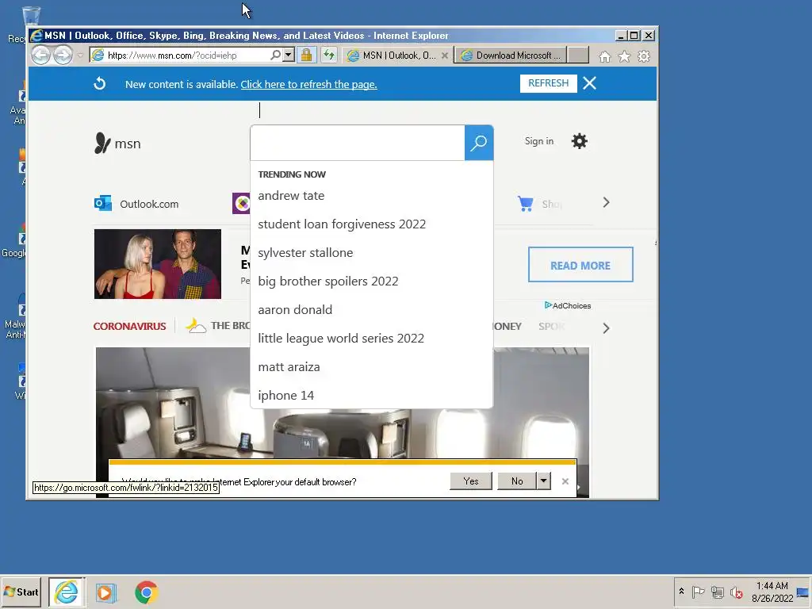This screenshot has height=609, width=812.
Task: Click the blue search magnifier button
Action: coord(478,143)
